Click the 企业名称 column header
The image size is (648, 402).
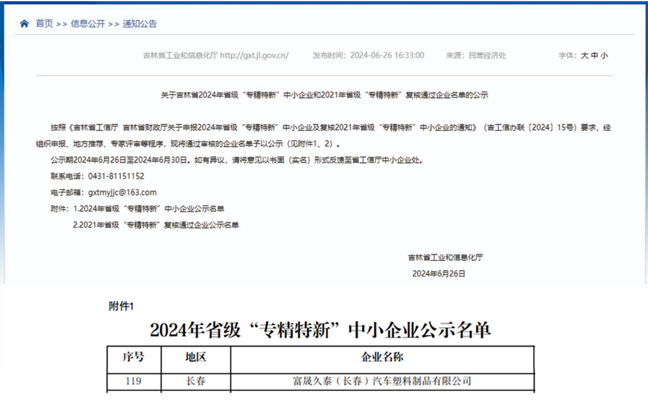382,357
